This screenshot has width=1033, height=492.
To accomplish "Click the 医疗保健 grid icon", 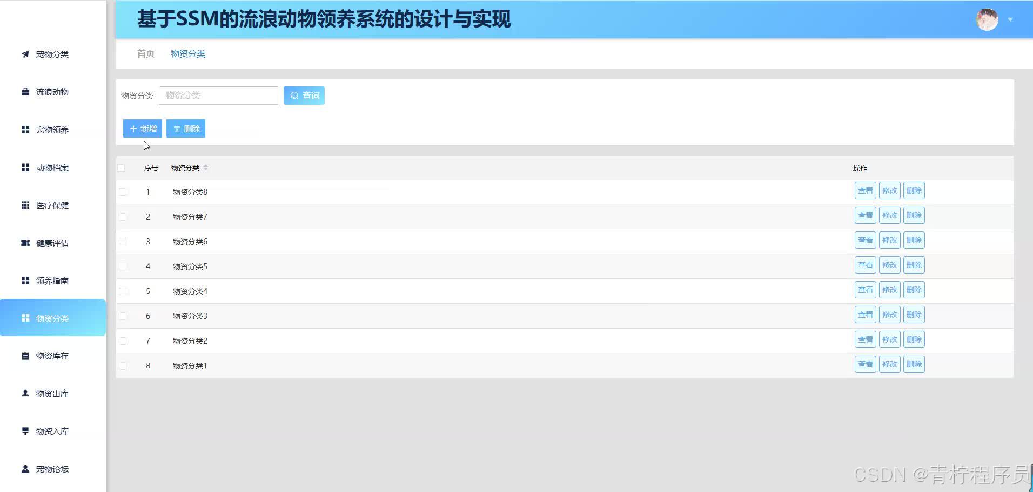I will (25, 205).
